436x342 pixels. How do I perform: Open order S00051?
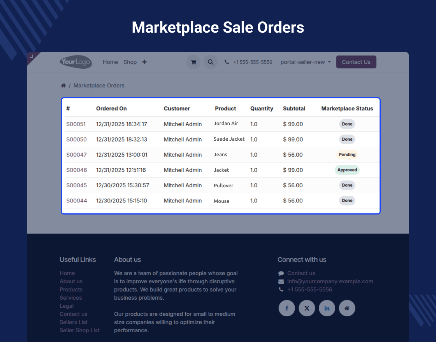pyautogui.click(x=76, y=124)
